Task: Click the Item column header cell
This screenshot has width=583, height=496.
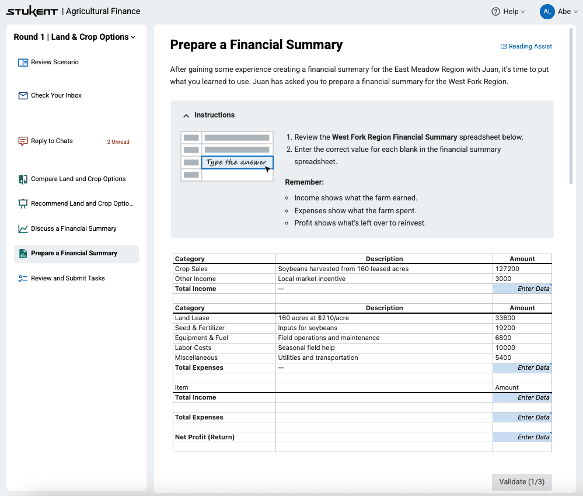Action: click(x=224, y=387)
